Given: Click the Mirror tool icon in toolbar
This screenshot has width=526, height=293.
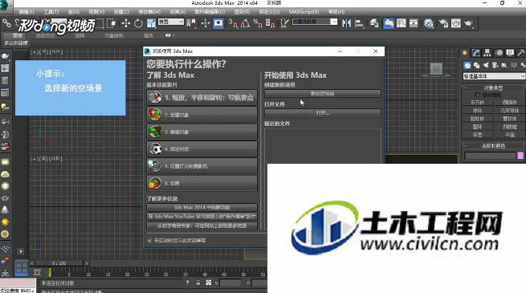Looking at the screenshot, I should 347,23.
